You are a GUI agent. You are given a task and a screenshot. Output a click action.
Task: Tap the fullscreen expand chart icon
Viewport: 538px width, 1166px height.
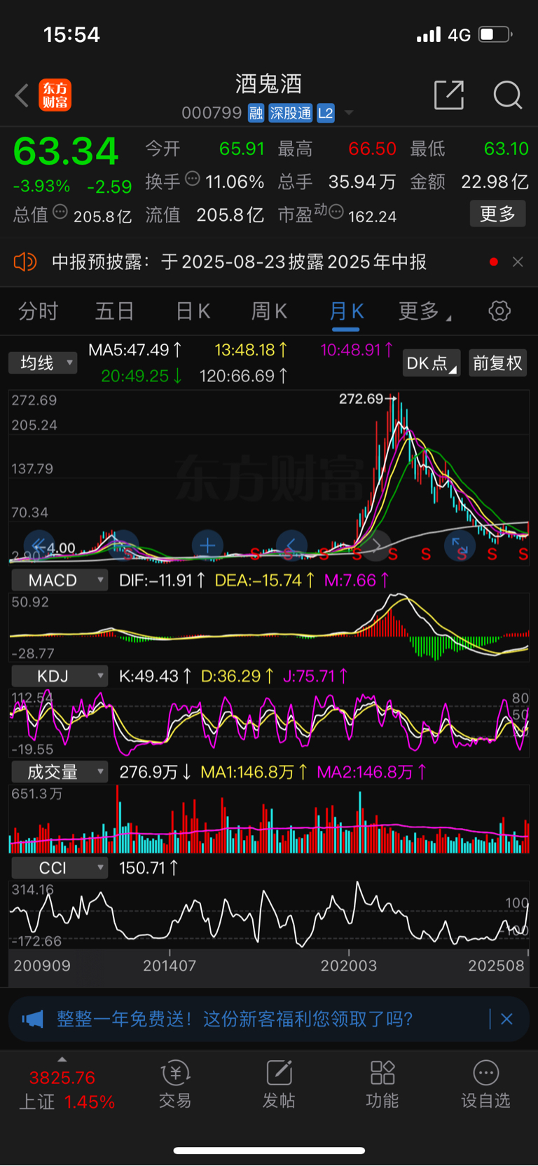point(460,545)
